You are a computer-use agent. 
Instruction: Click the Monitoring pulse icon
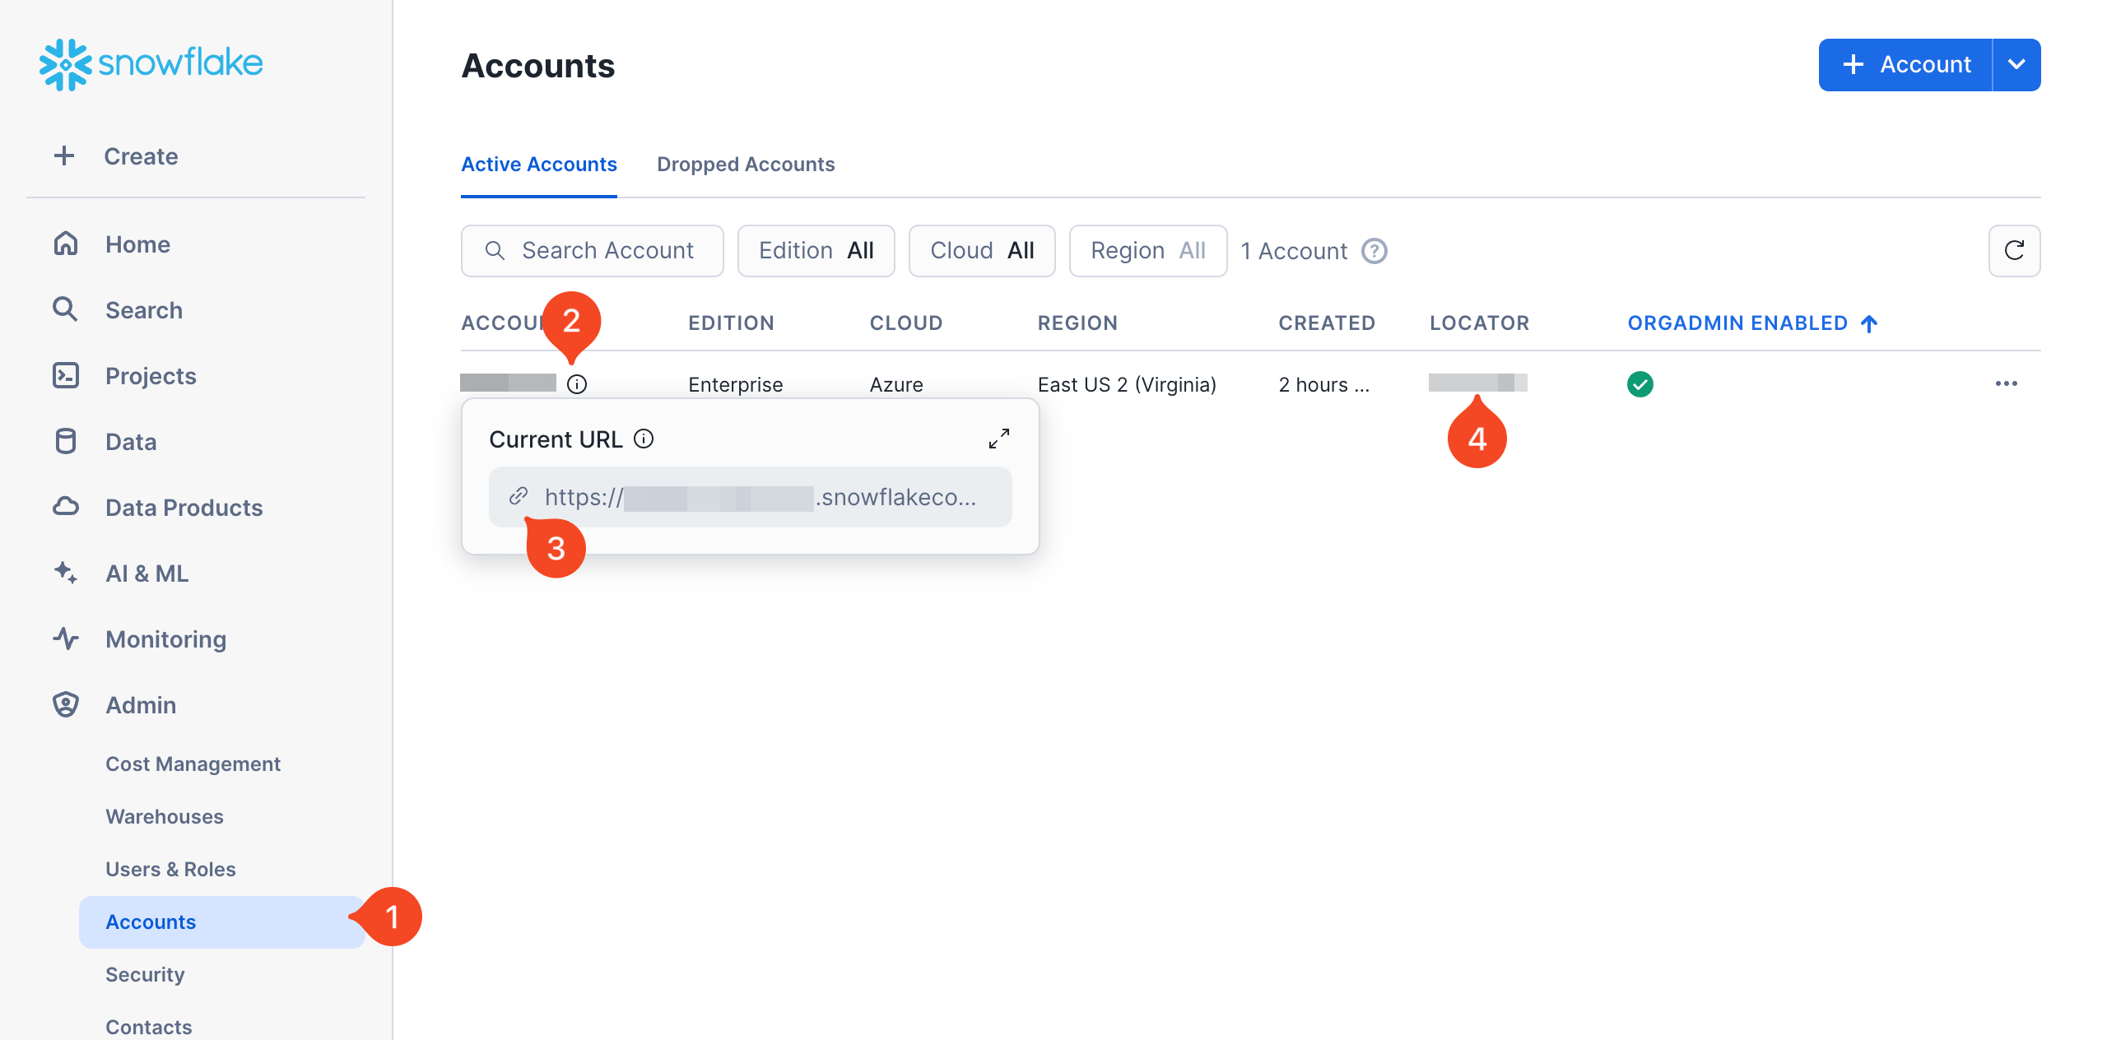coord(66,638)
